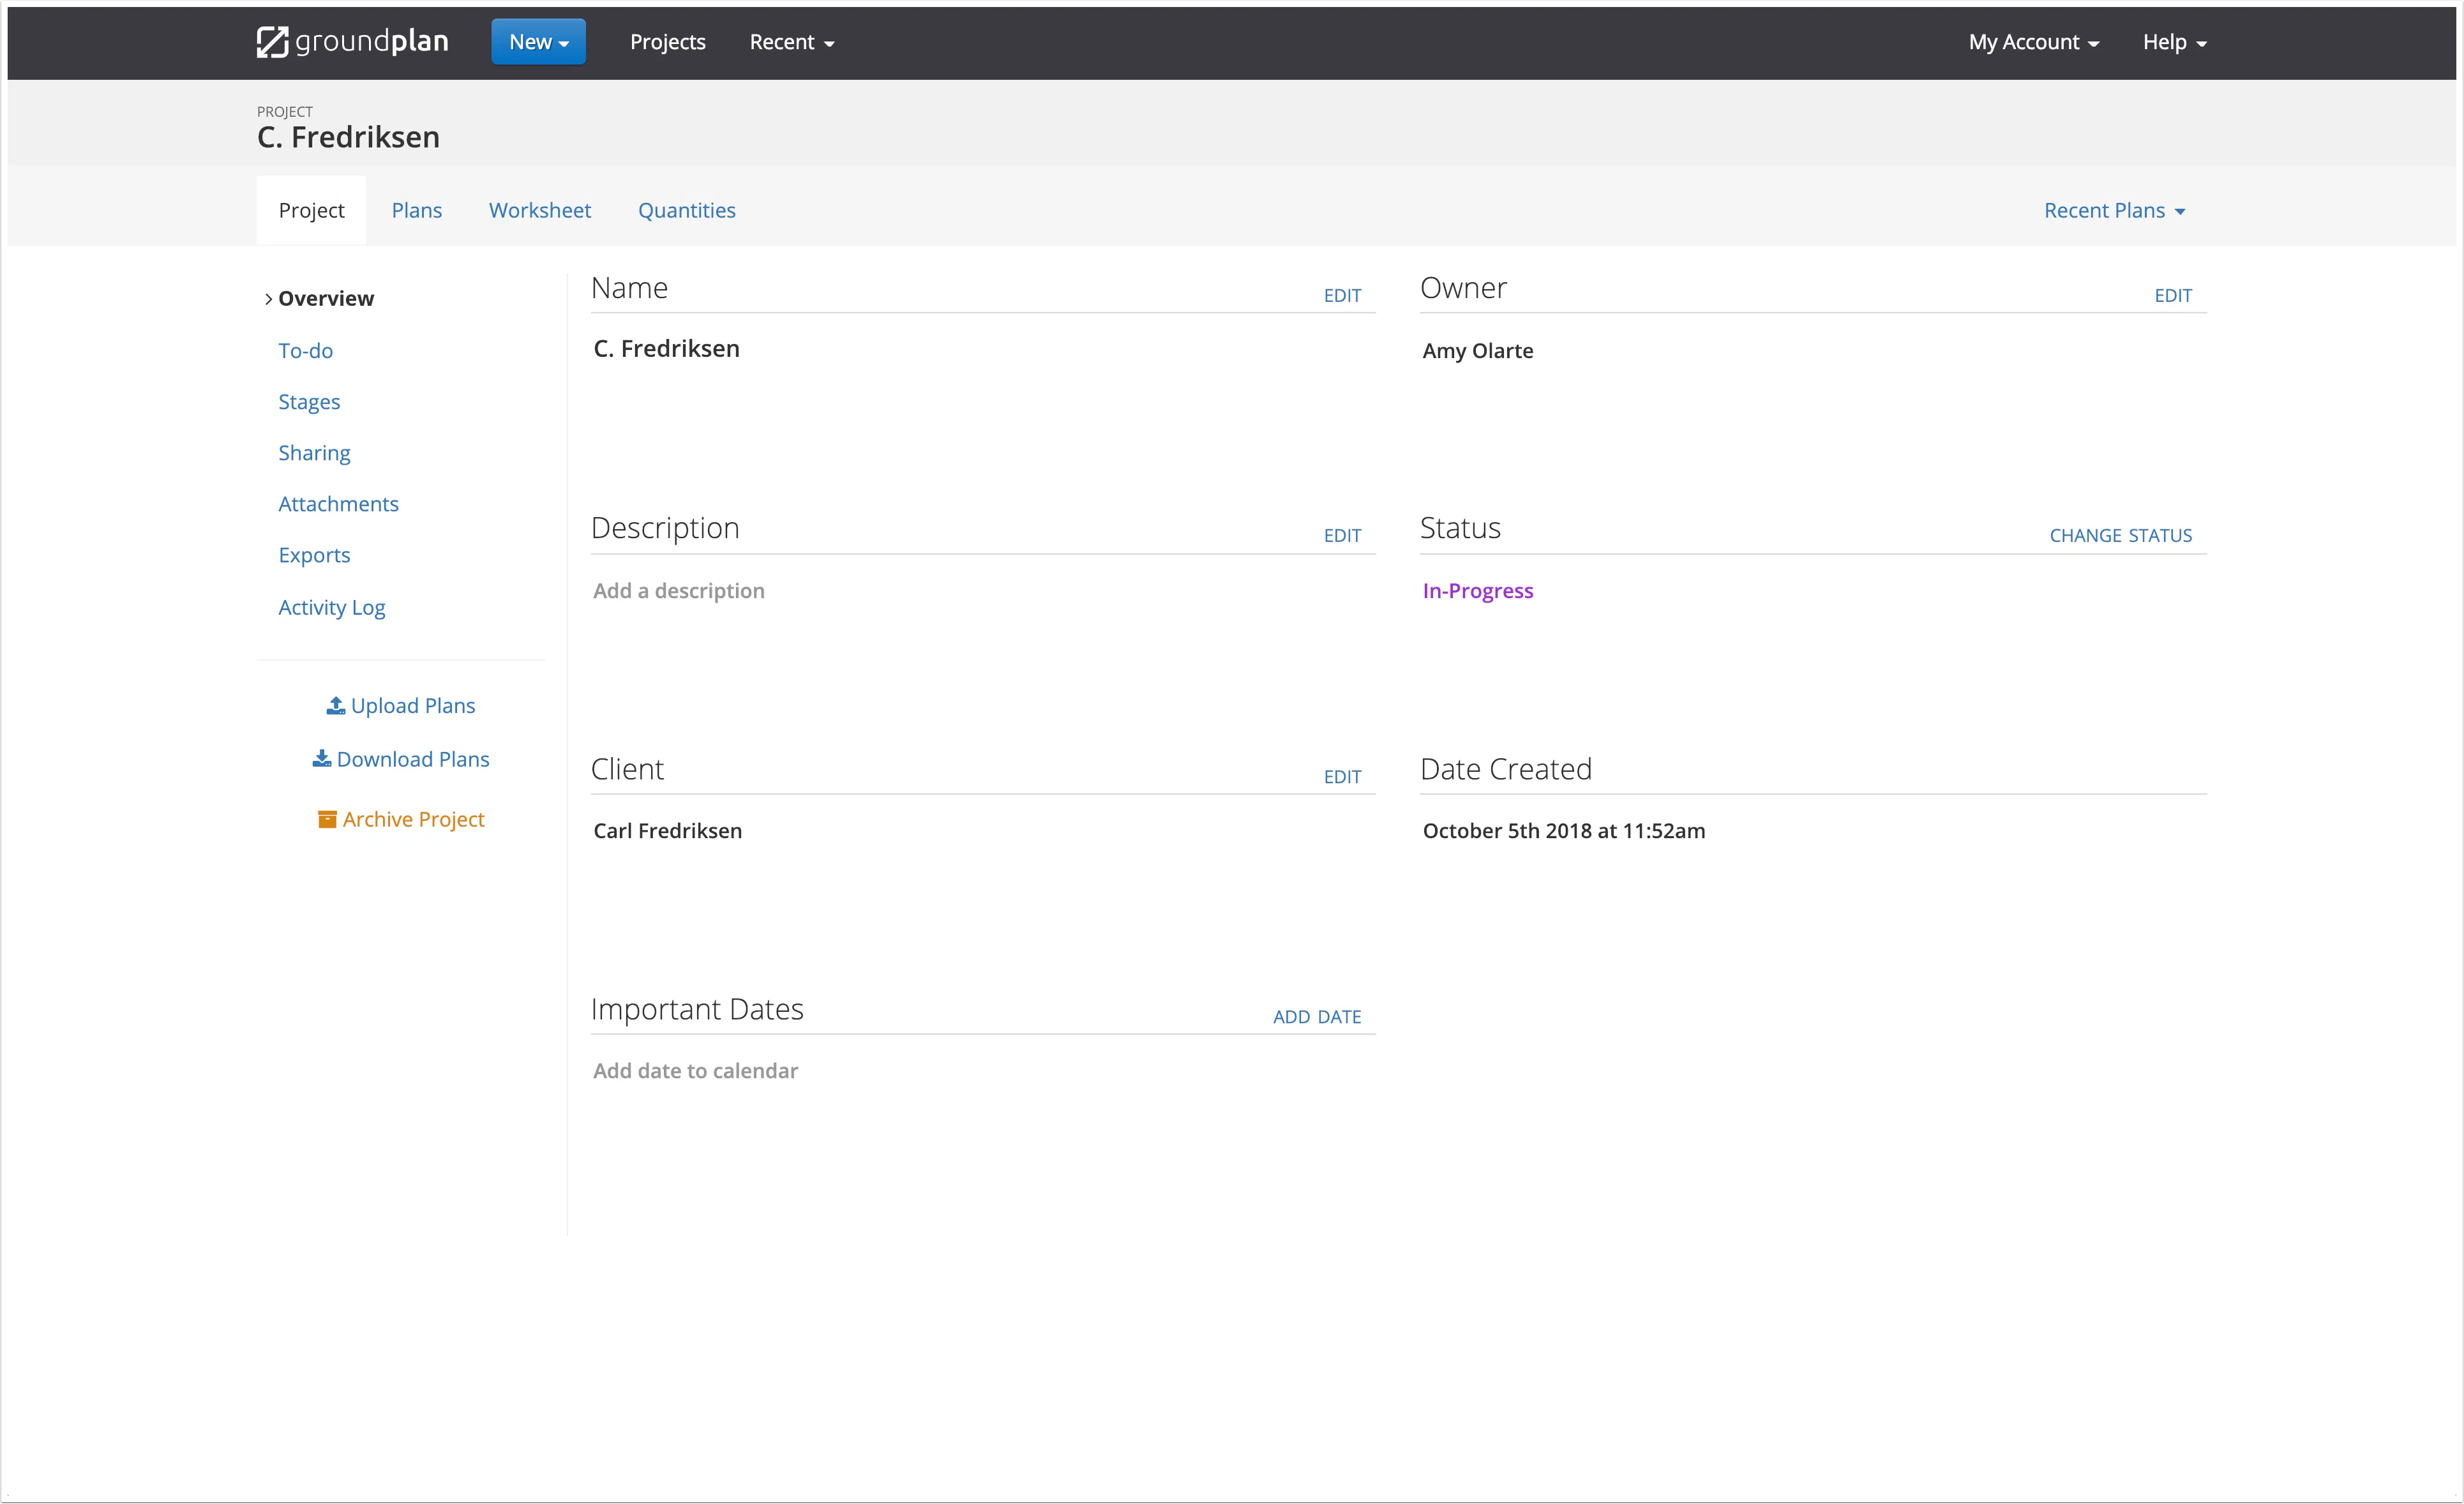Click the groundplan logo

pyautogui.click(x=352, y=41)
